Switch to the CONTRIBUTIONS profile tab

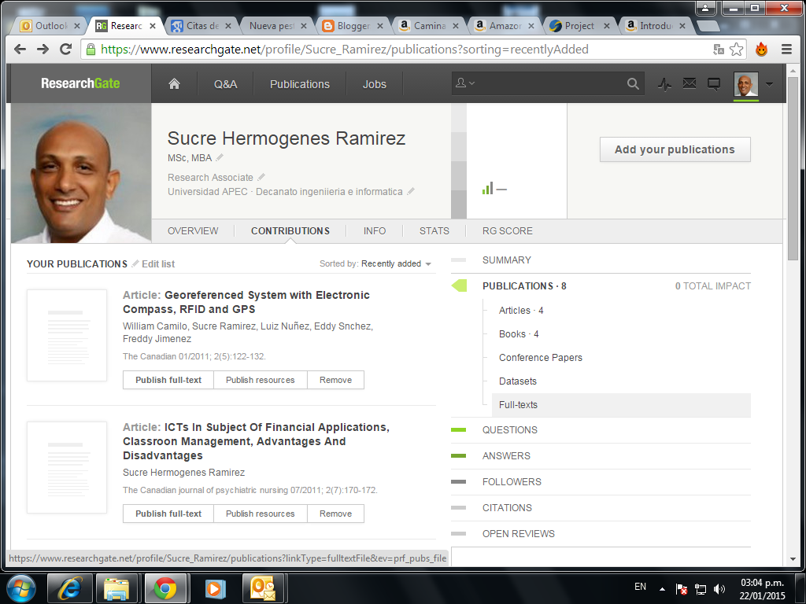pyautogui.click(x=290, y=231)
